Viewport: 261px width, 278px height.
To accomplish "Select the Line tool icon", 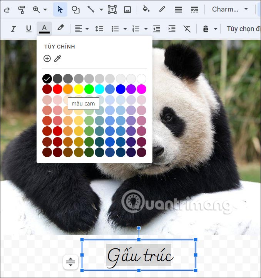I will (x=91, y=9).
